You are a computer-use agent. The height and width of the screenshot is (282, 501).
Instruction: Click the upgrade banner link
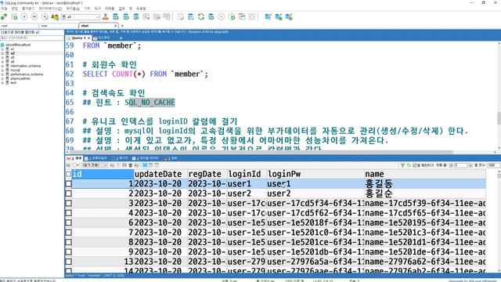tap(208, 31)
